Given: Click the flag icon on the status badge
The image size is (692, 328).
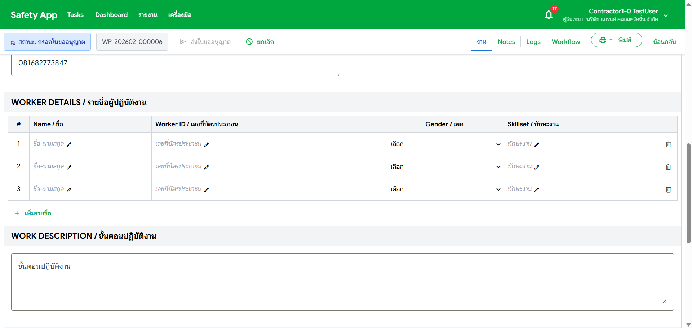Looking at the screenshot, I should (x=12, y=42).
